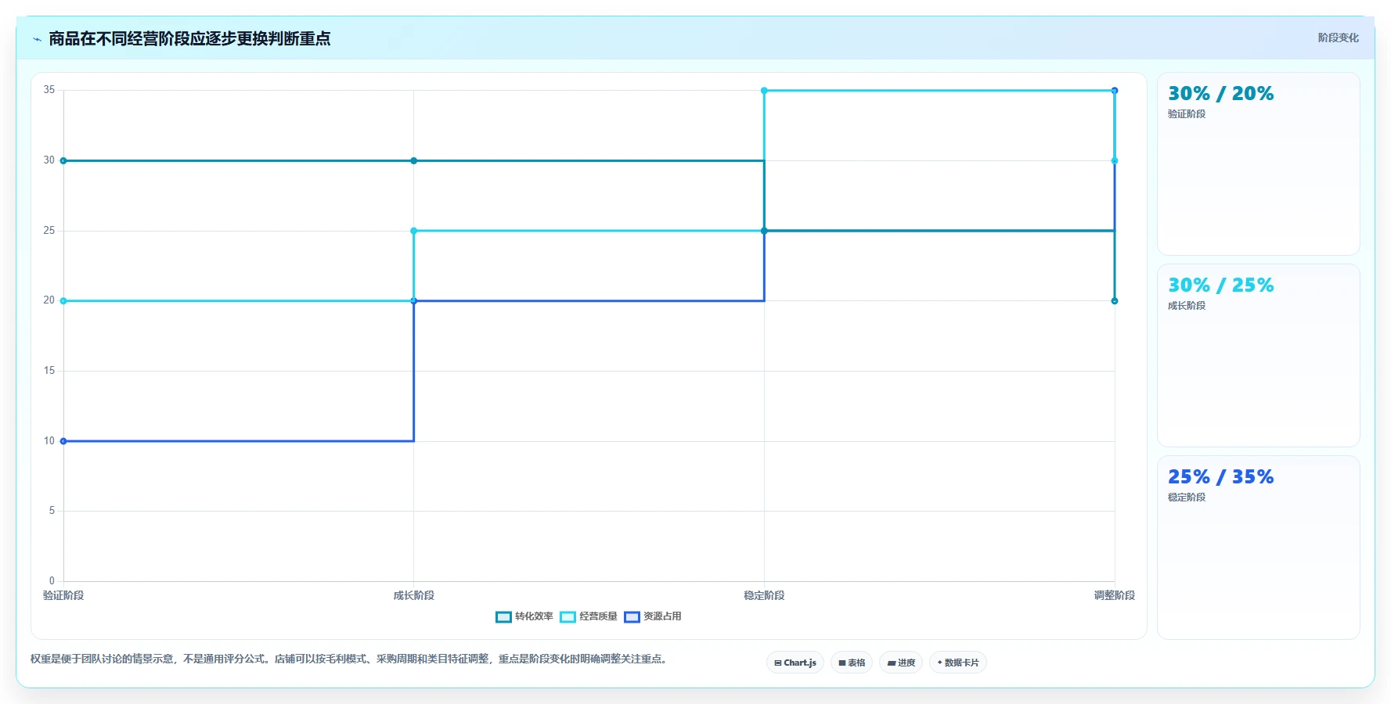Click the 转化效率 data point at 验证阶段
The image size is (1391, 704).
click(63, 160)
